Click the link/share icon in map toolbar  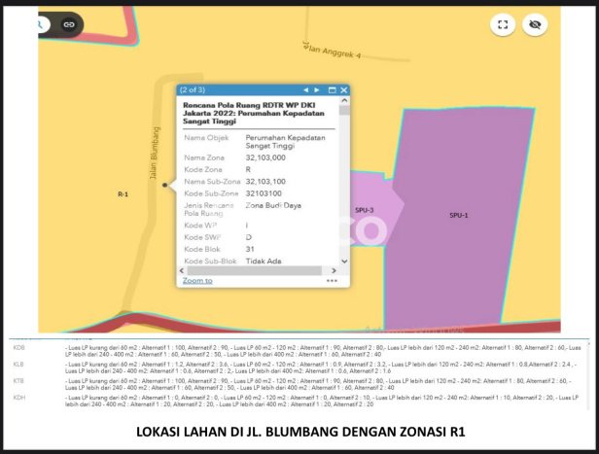click(69, 25)
